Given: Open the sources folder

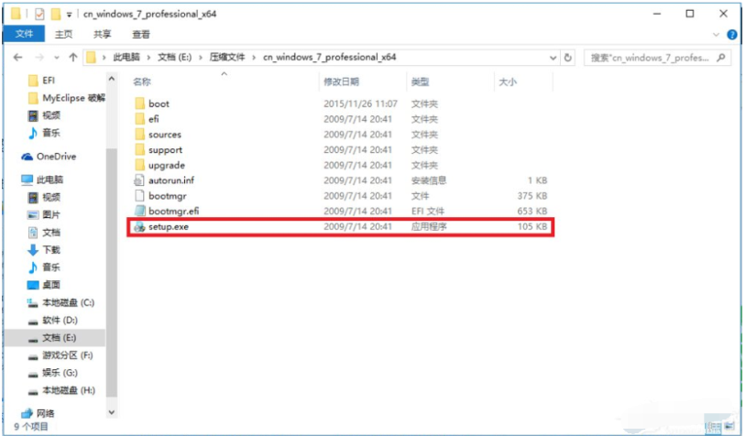Looking at the screenshot, I should (x=165, y=135).
